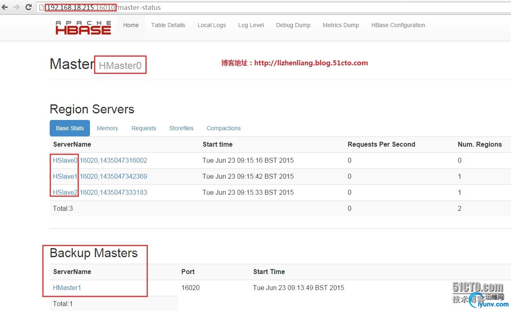Click total Requests Per Second in Total:3 row
The width and height of the screenshot is (511, 311).
pos(350,208)
